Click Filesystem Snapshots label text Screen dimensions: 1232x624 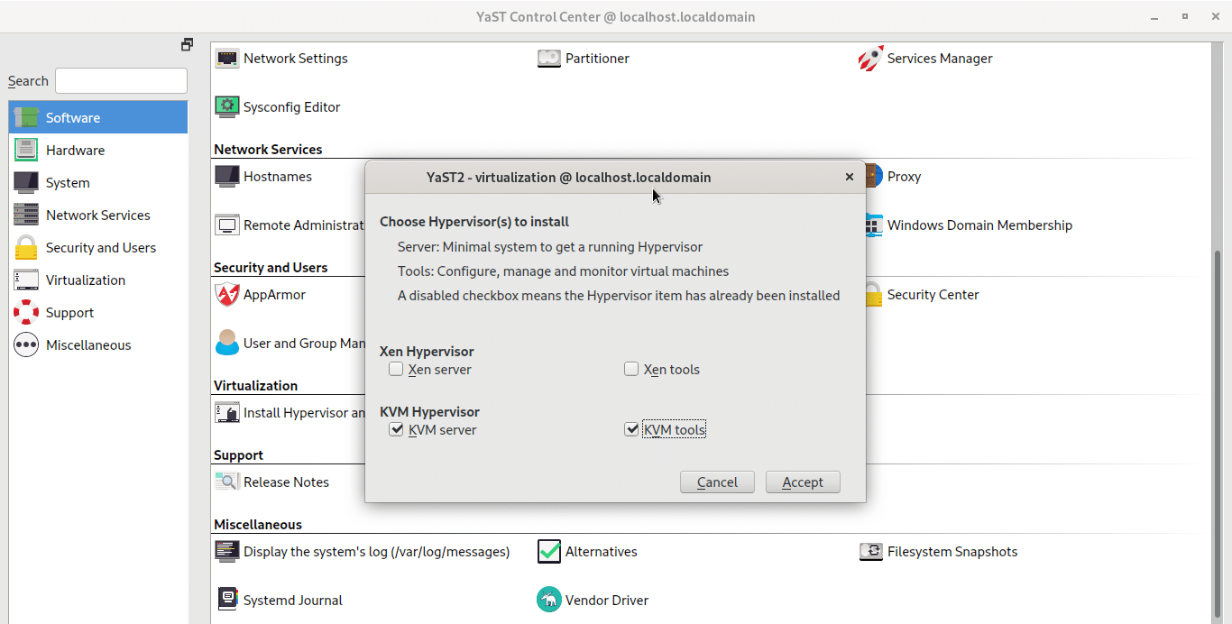click(952, 552)
